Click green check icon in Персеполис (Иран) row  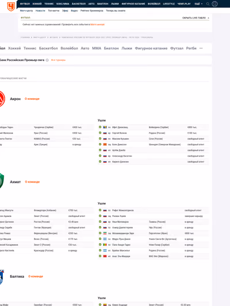pos(100,233)
